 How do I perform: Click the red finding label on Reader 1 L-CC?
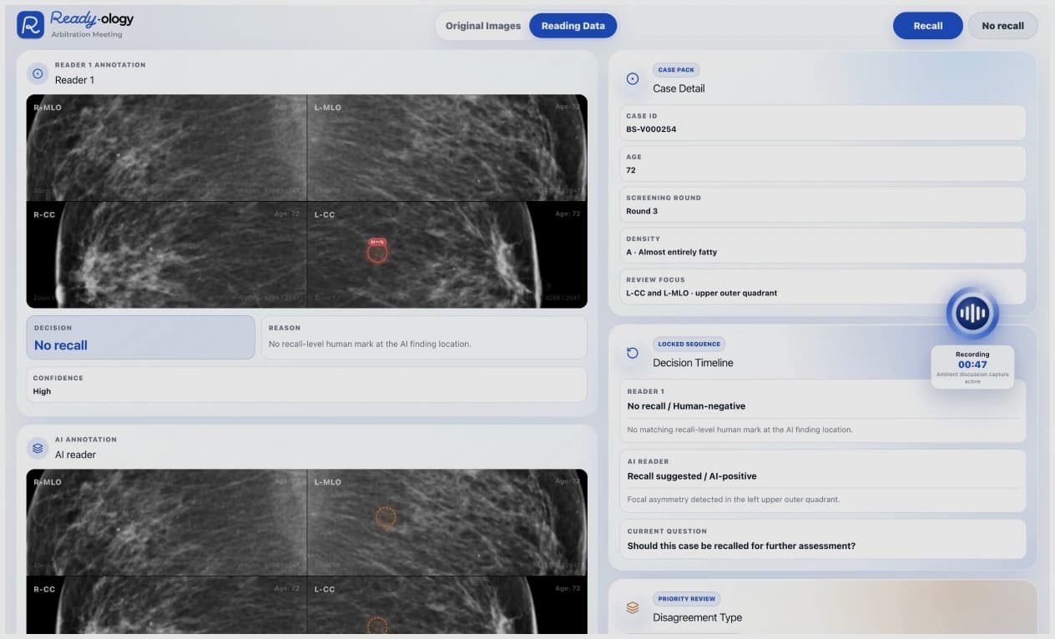coord(377,241)
